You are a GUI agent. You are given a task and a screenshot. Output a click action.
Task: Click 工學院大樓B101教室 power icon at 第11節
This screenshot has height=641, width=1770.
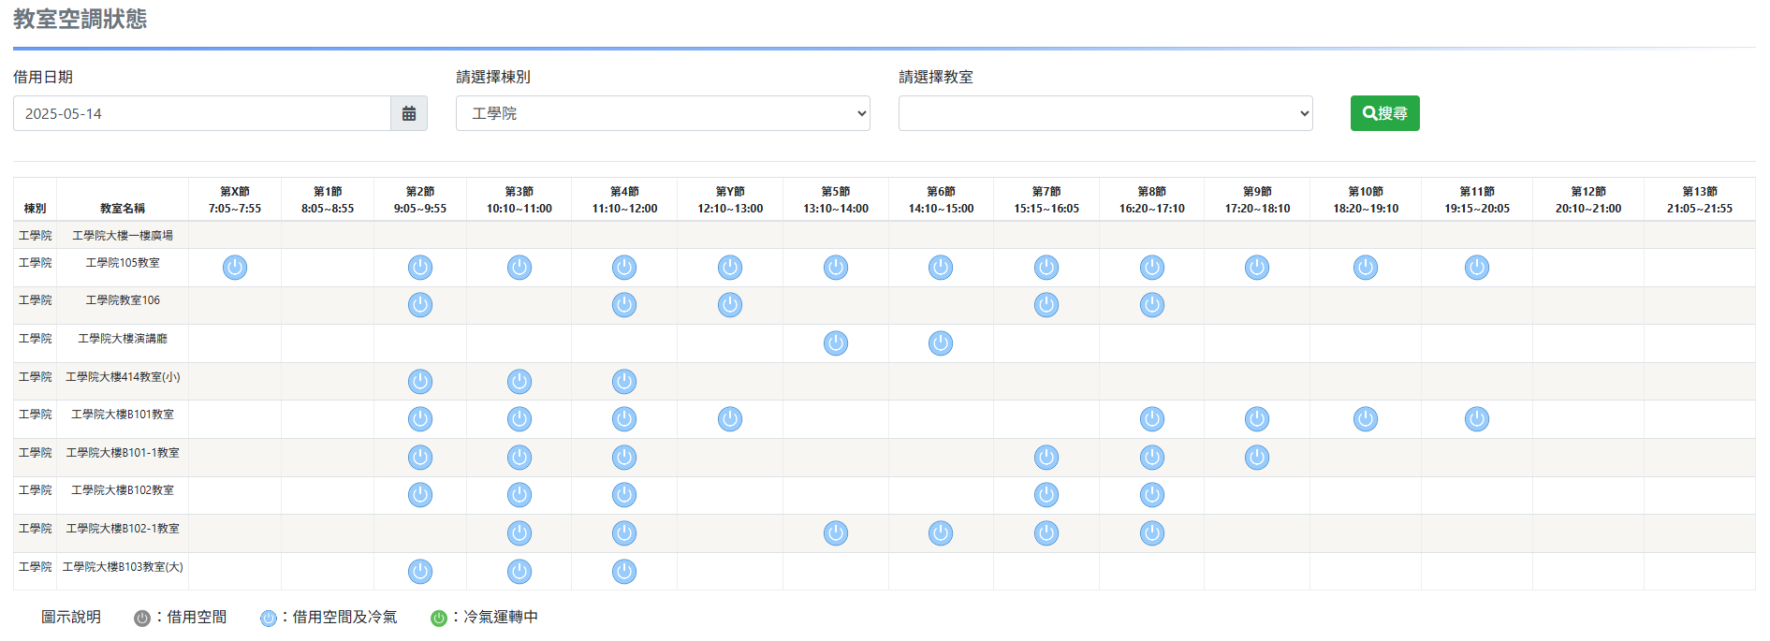1477,419
